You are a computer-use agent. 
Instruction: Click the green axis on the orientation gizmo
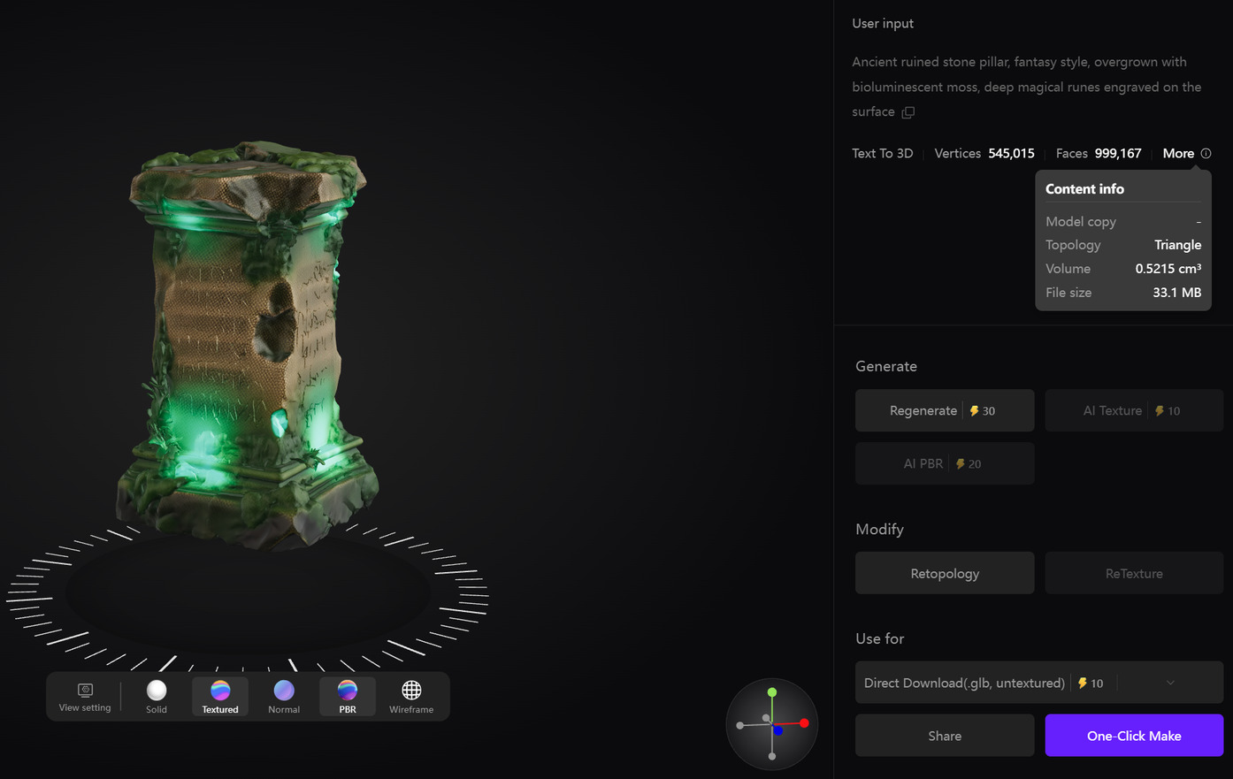[772, 693]
